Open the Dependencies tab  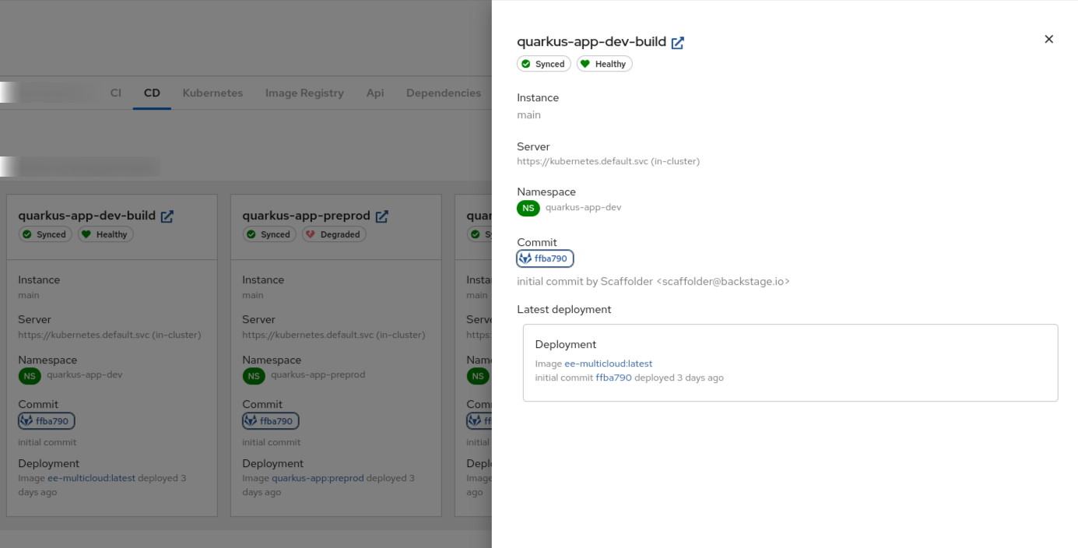click(443, 93)
